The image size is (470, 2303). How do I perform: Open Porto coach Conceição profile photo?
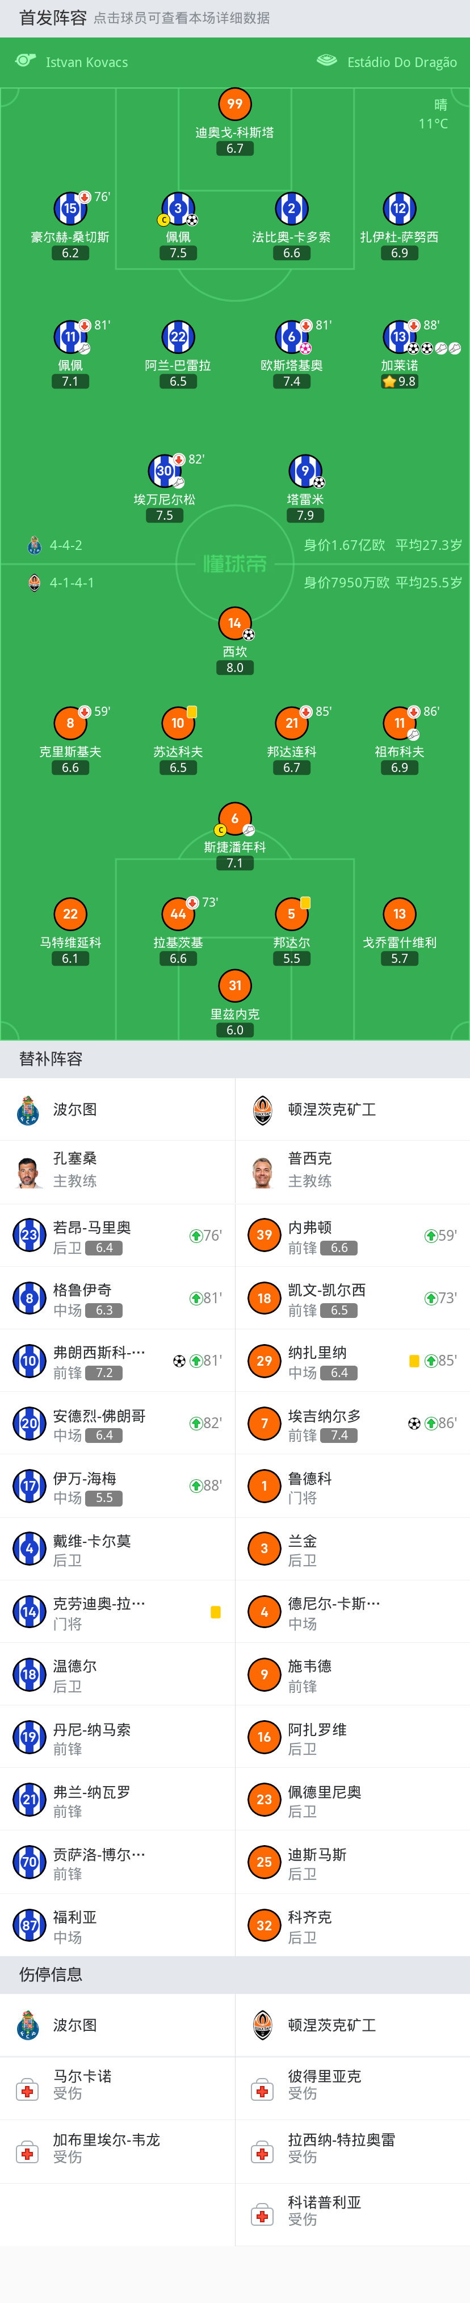point(28,1171)
